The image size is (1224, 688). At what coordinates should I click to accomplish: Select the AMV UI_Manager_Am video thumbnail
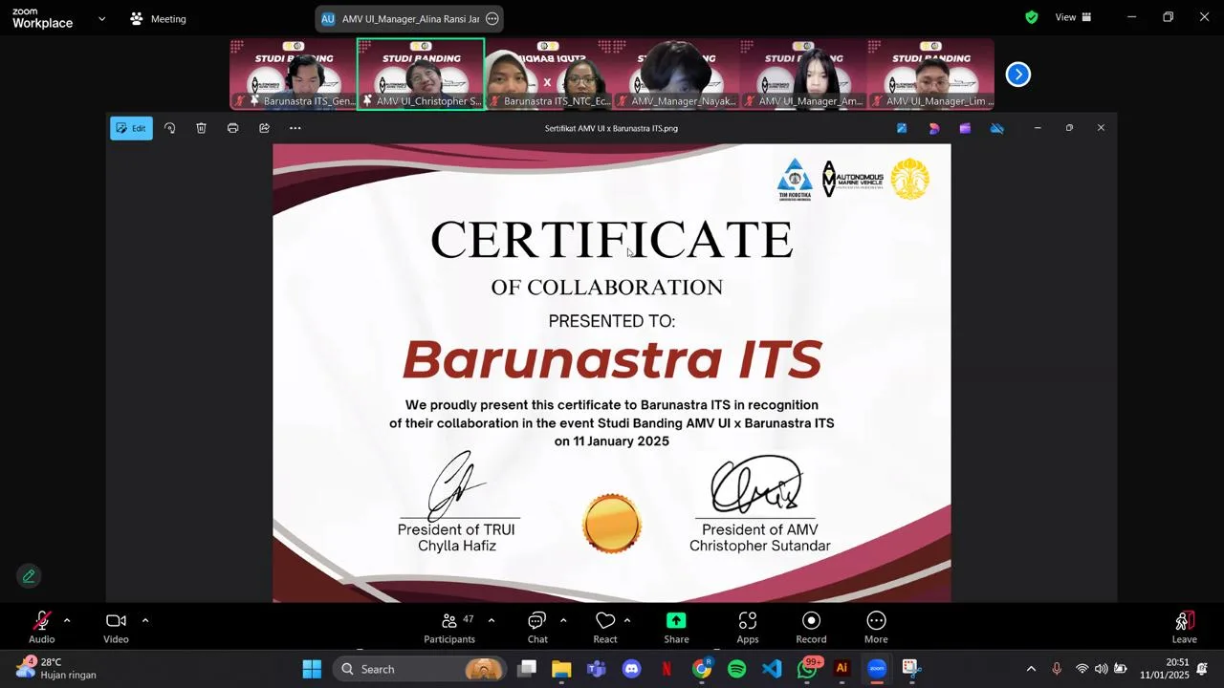pos(803,75)
